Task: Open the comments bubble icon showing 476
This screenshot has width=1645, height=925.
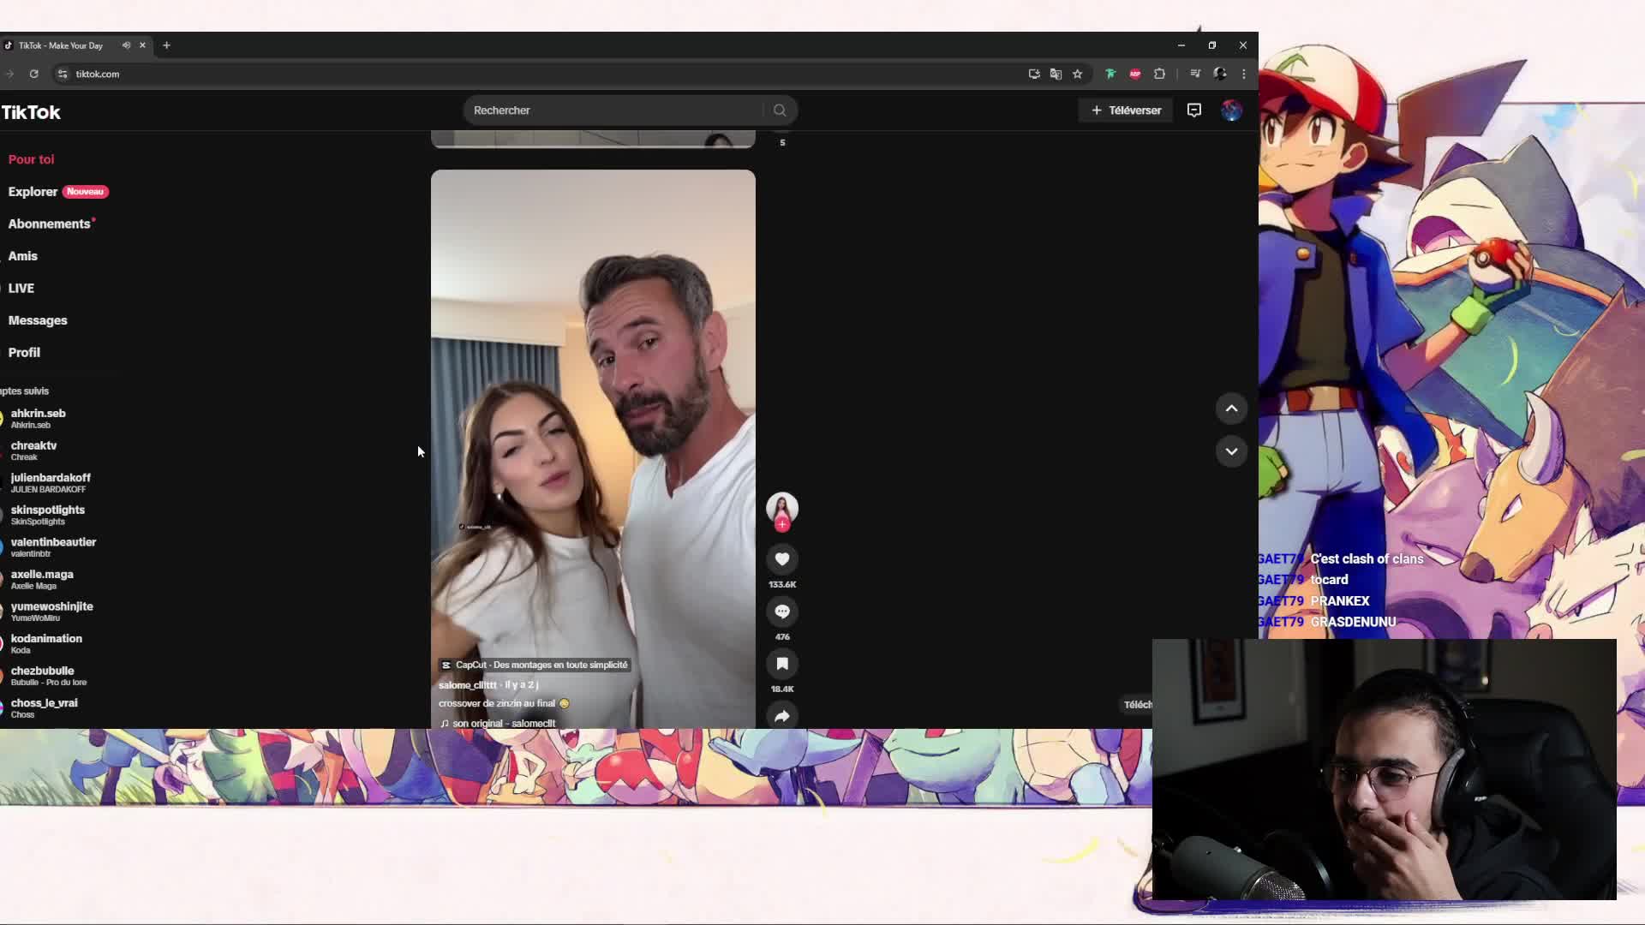Action: coord(781,612)
